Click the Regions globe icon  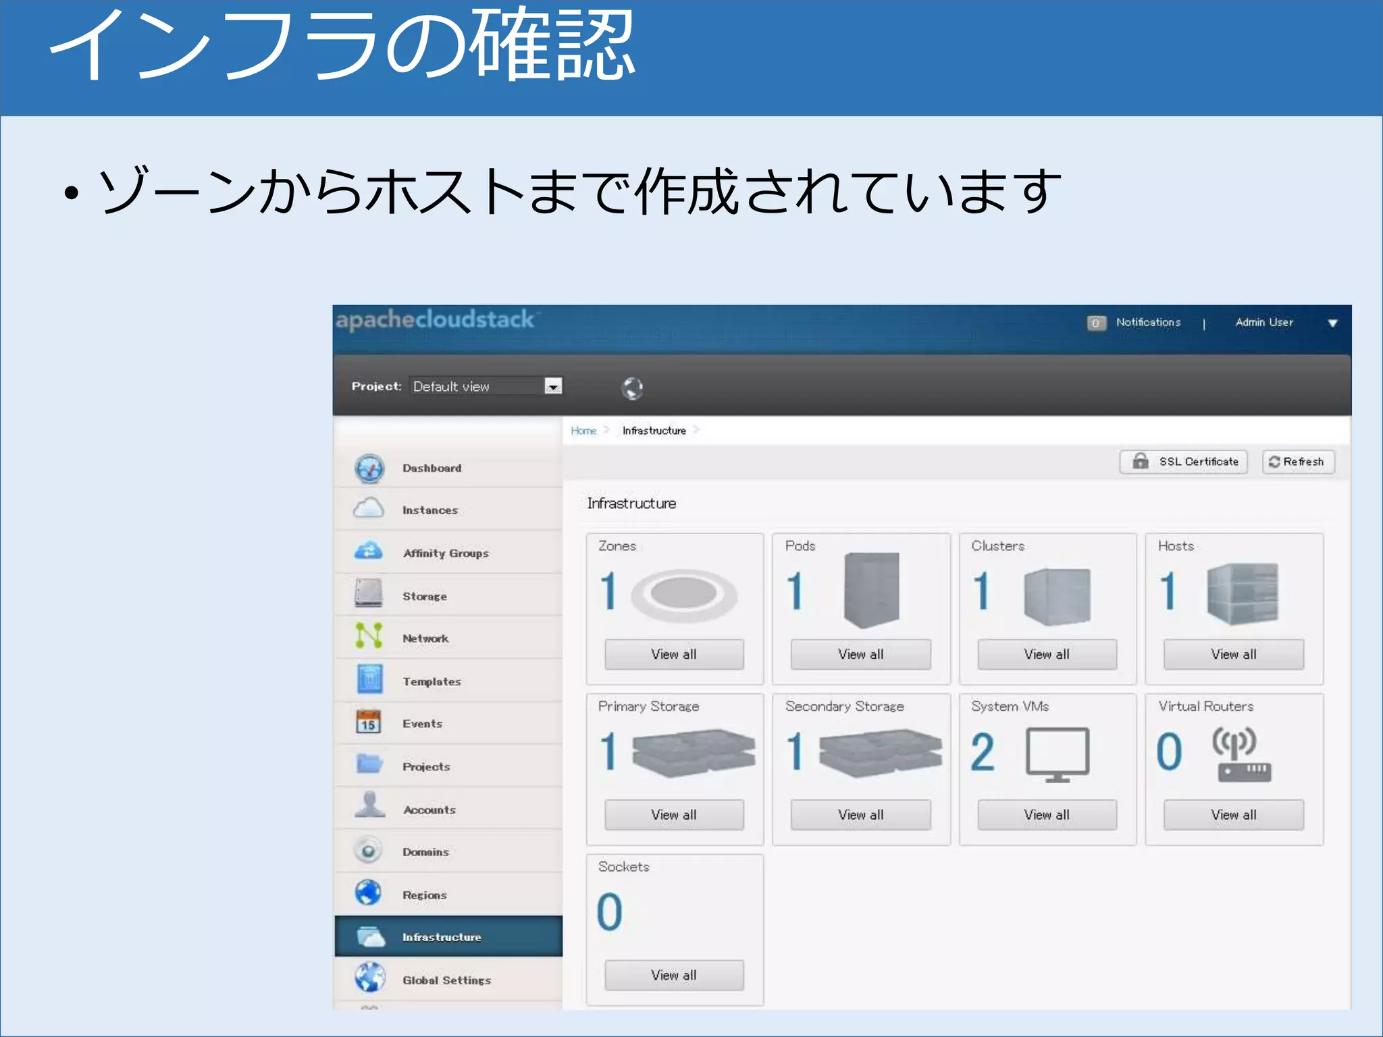tap(369, 893)
